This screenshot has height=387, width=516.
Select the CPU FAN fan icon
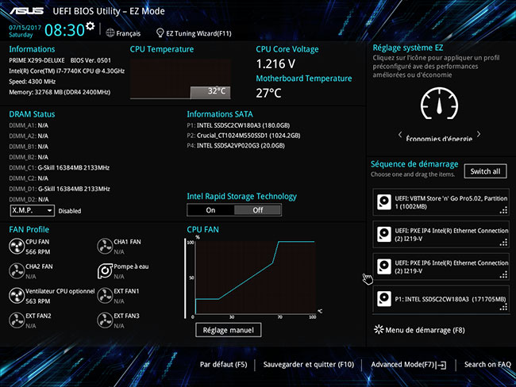click(16, 247)
